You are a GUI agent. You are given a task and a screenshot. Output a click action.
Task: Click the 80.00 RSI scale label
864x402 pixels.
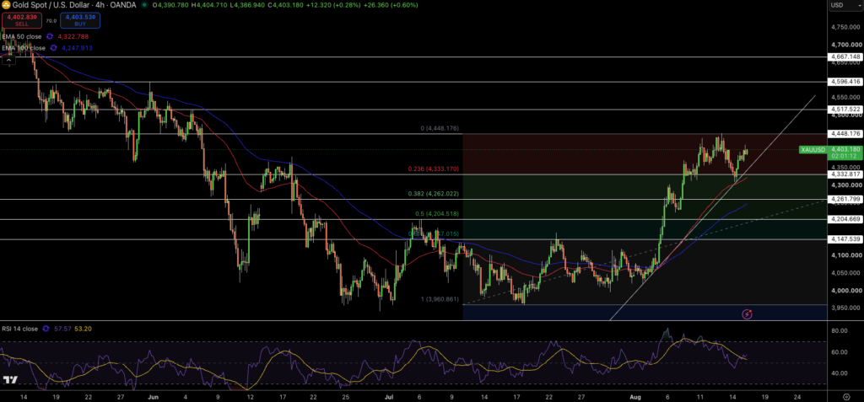tap(839, 331)
